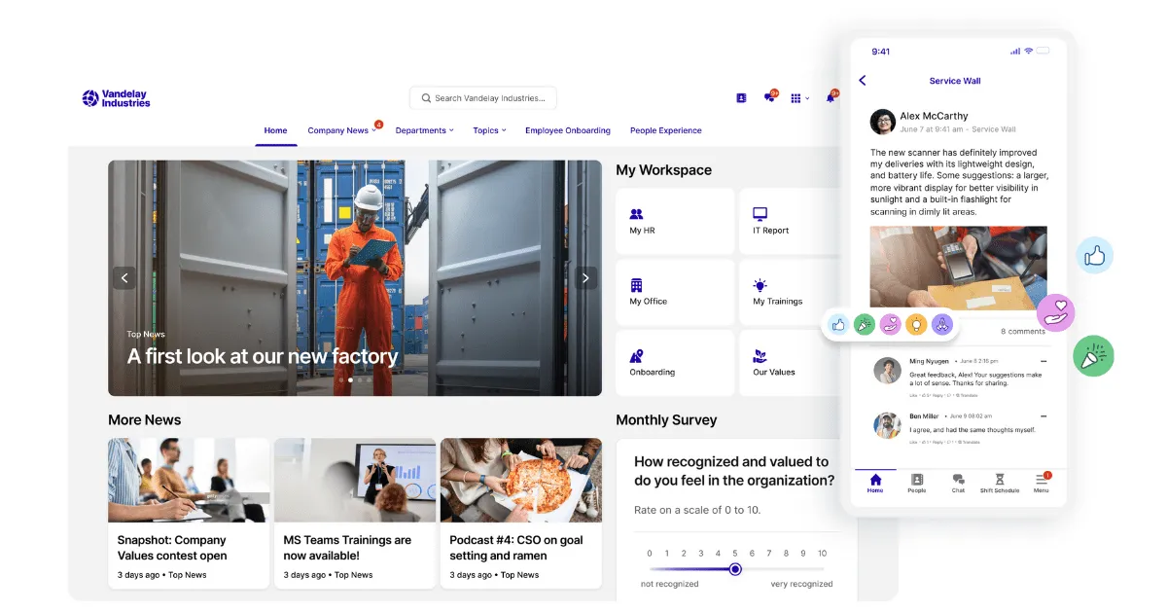This screenshot has width=1167, height=613.
Task: Give a thumbs-up like to Alex McCarthy's post
Action: [x=838, y=324]
